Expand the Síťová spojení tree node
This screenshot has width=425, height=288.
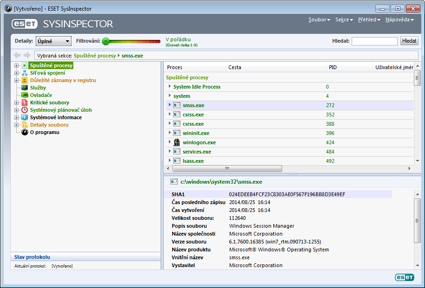point(17,73)
